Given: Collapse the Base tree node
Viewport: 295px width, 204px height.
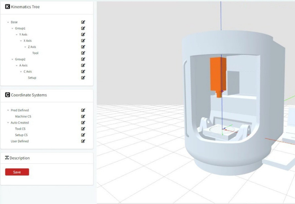Looking at the screenshot, I should [8, 22].
